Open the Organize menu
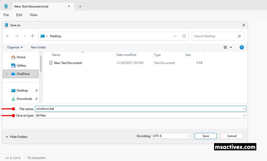Screen dimensions: 267x161 [x=15, y=47]
